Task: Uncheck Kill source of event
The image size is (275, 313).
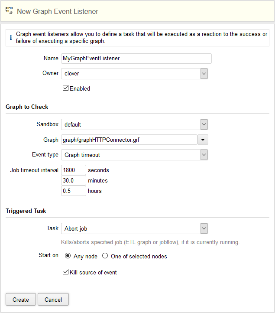Action: 66,272
